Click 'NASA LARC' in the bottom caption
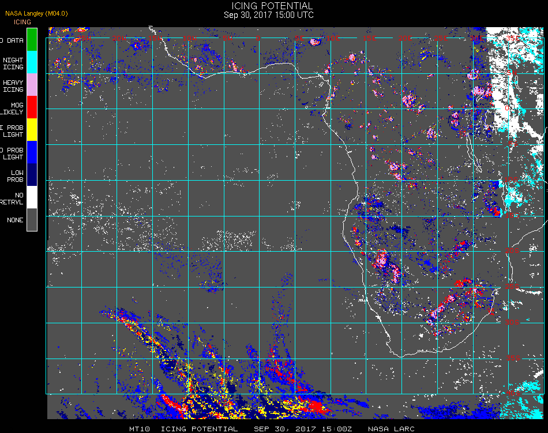Screen dimensions: 548x433 coord(391,429)
